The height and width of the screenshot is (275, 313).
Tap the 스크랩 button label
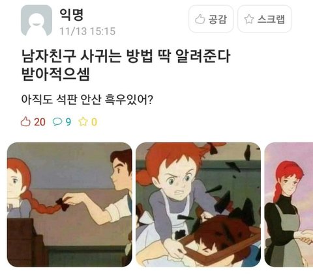271,20
